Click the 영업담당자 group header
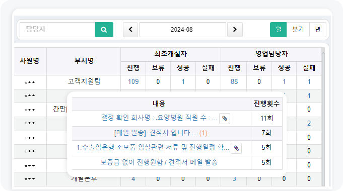This screenshot has height=191, width=343. tap(271, 54)
